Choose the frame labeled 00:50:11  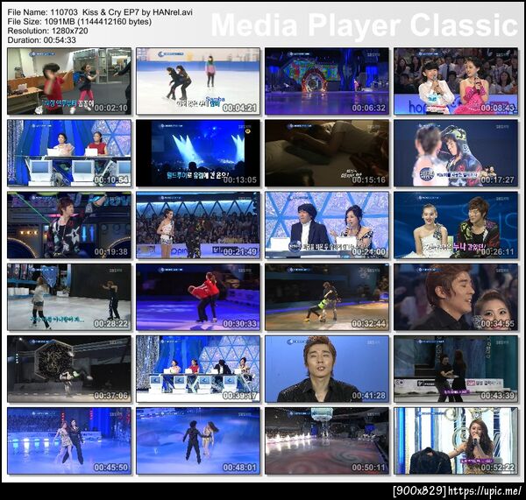click(327, 441)
